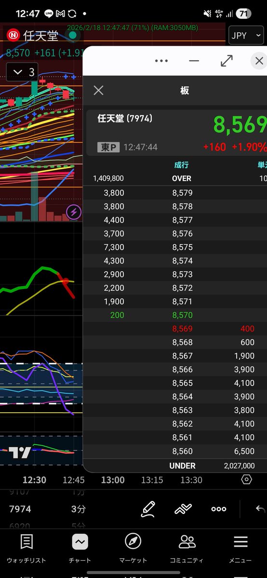Select ask price 8,572
Viewport: 267px width, 578px height.
(x=182, y=288)
